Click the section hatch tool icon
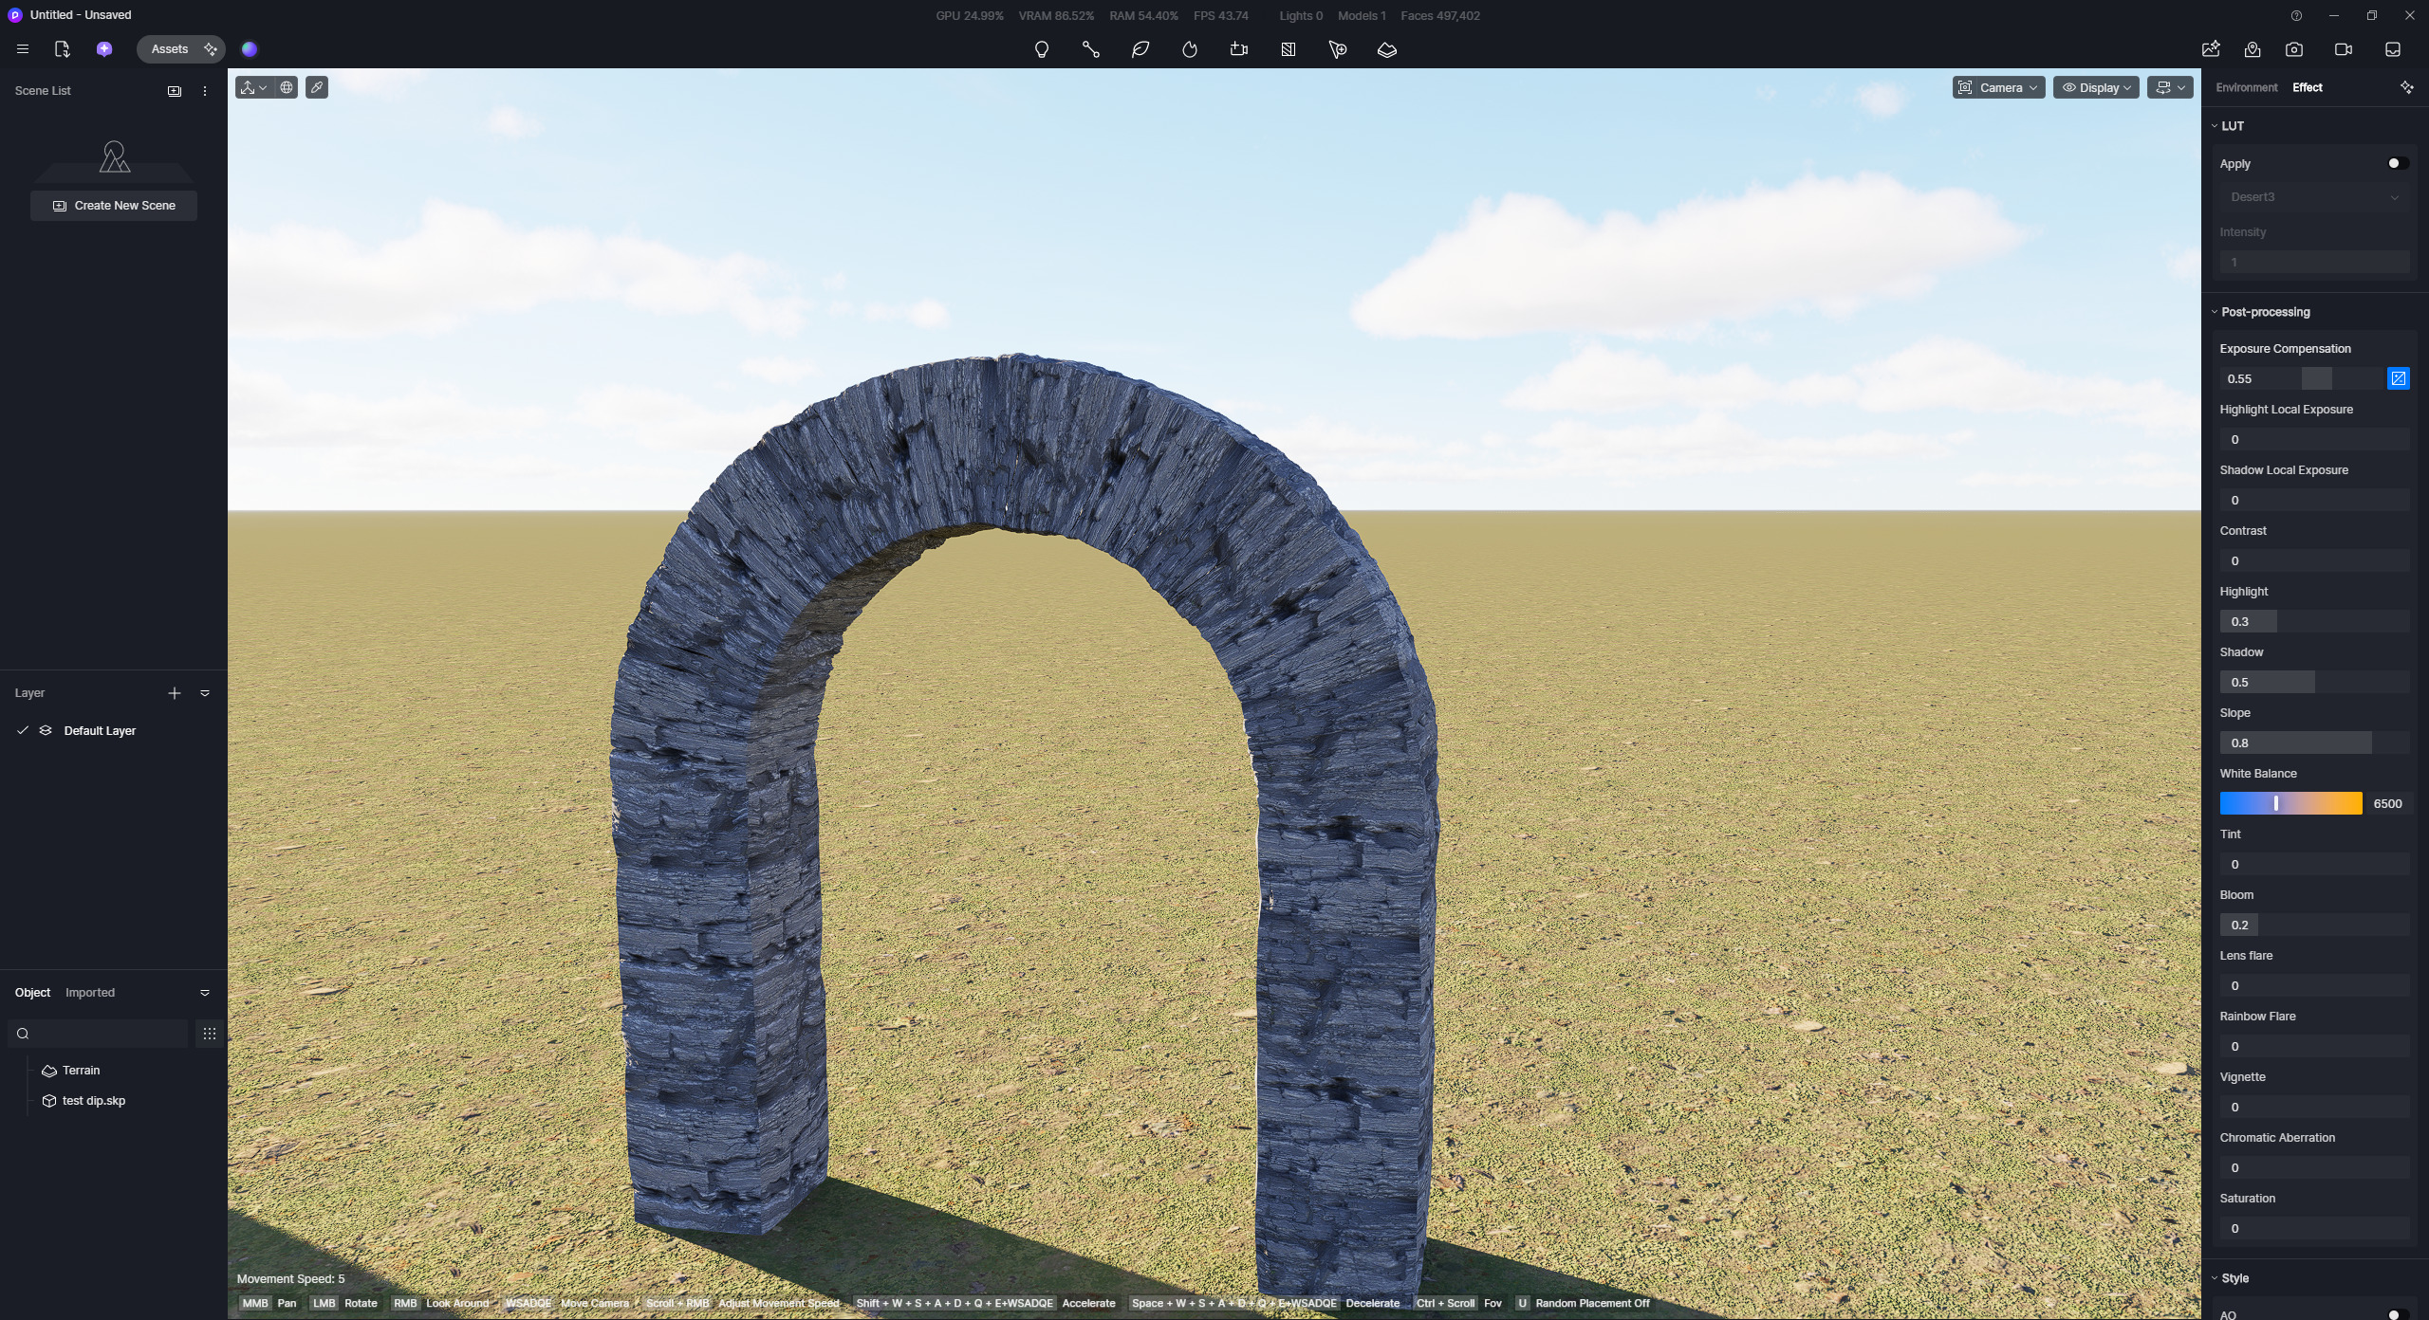The height and width of the screenshot is (1320, 2429). 1288,49
